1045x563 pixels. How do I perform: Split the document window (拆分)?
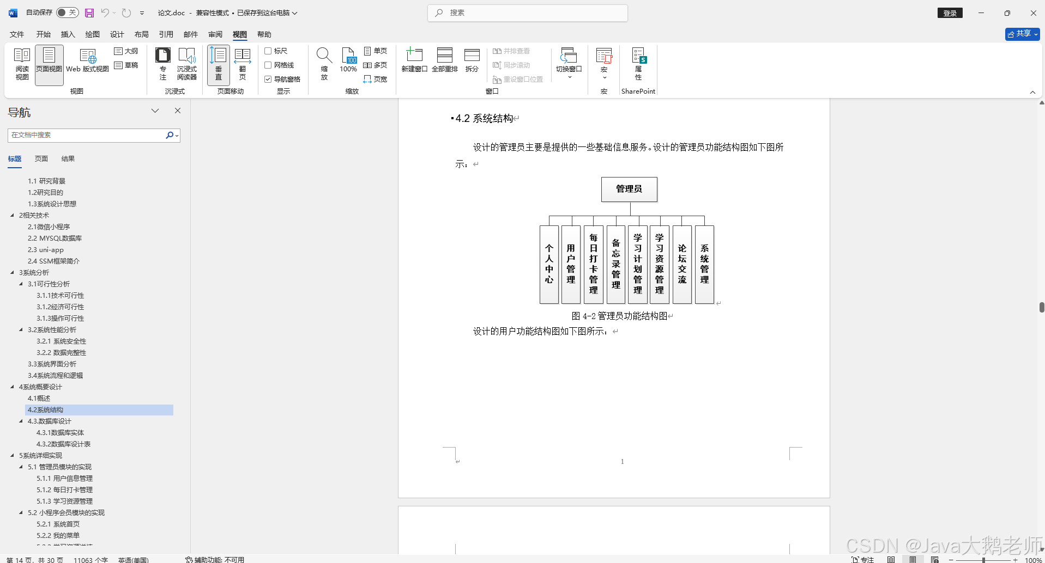click(x=472, y=61)
